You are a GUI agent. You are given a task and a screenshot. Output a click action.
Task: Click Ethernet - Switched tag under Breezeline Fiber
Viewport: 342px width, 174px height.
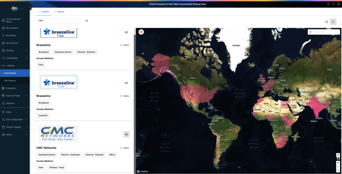(86, 52)
